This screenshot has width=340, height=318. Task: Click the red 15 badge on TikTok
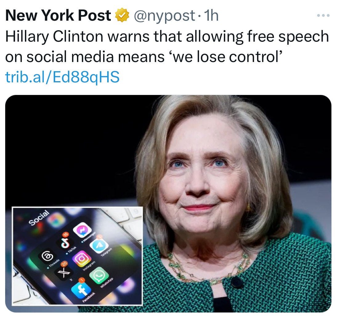[x=65, y=235]
